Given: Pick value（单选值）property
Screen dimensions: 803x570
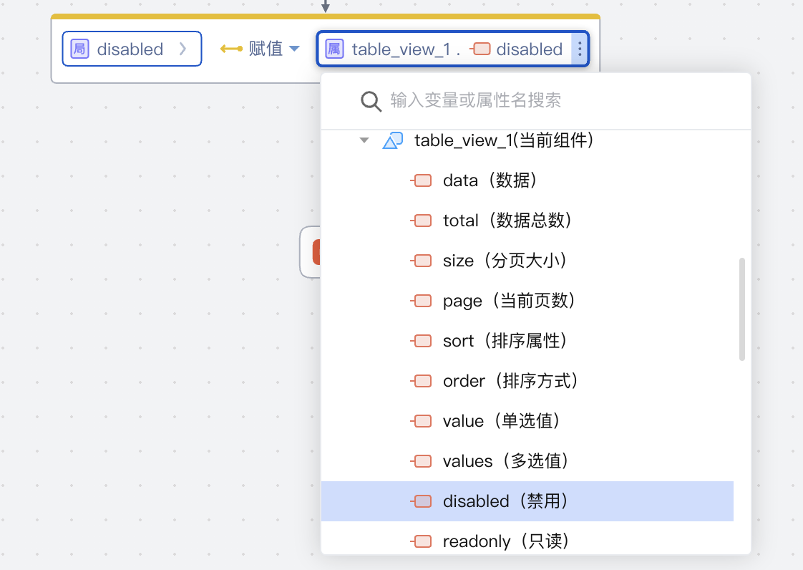Looking at the screenshot, I should point(501,421).
